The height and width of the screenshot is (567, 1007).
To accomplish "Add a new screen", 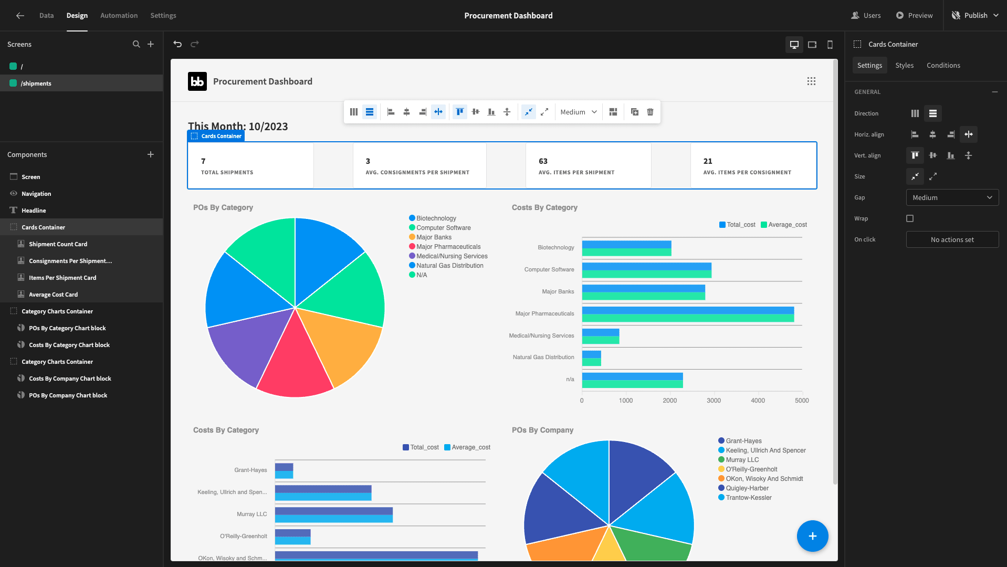I will 151,44.
